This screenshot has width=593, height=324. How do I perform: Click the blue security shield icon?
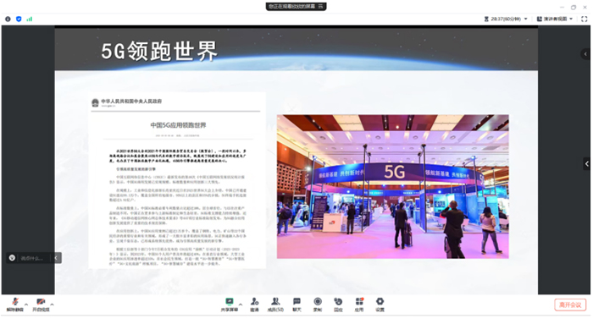(19, 19)
